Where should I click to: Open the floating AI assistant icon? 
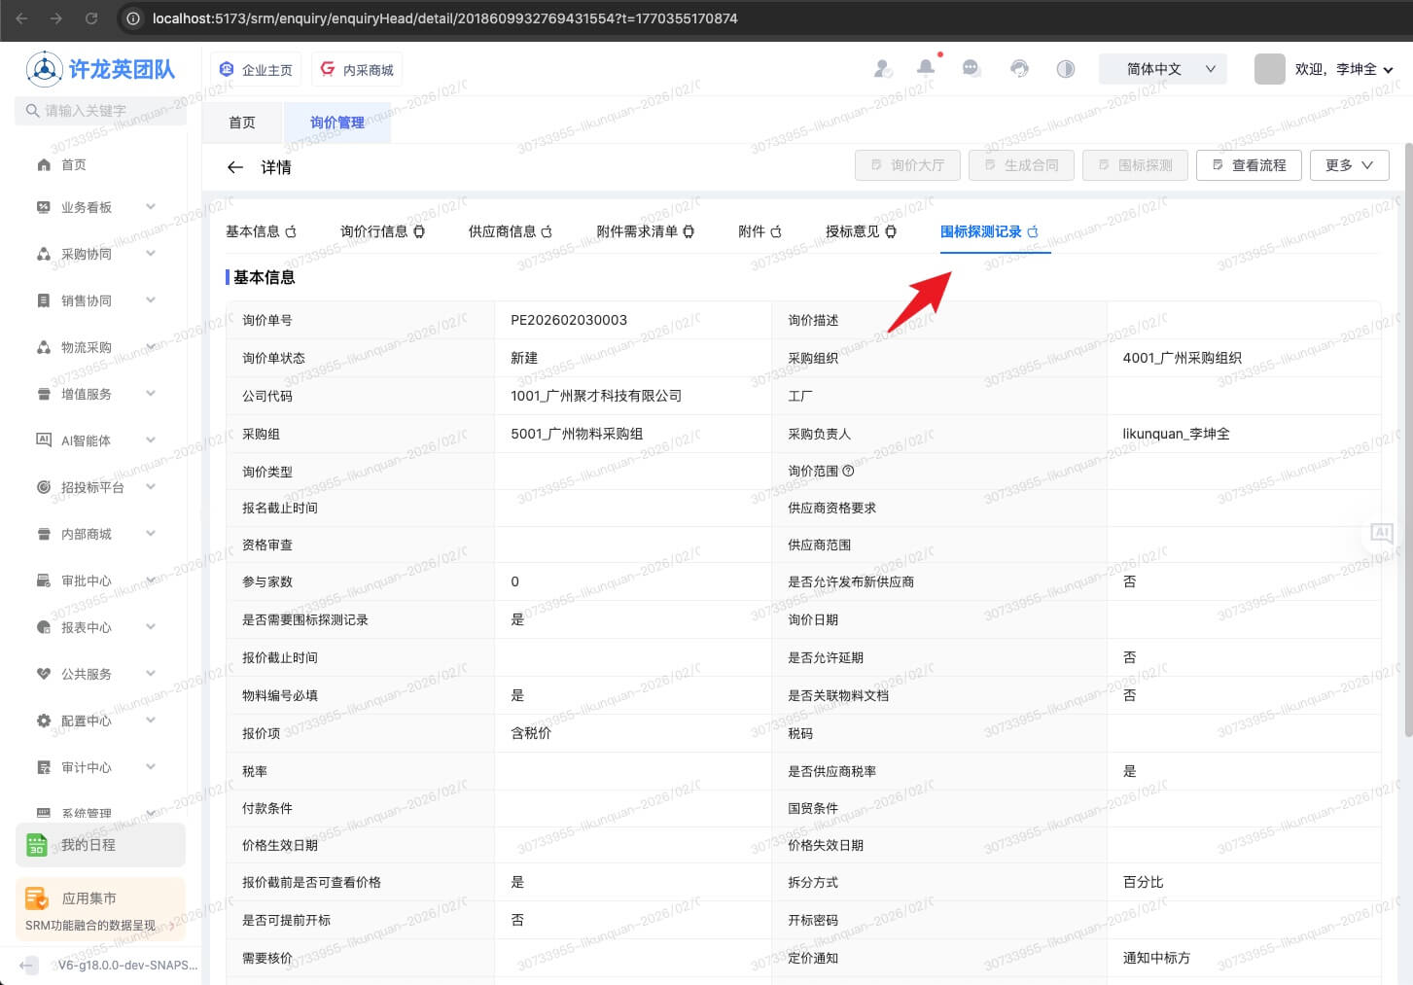[x=1381, y=533]
